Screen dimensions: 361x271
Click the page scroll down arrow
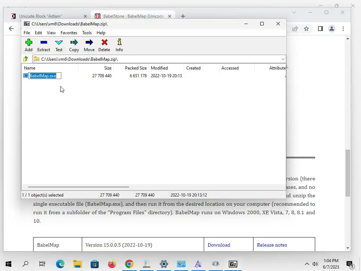coord(348,248)
